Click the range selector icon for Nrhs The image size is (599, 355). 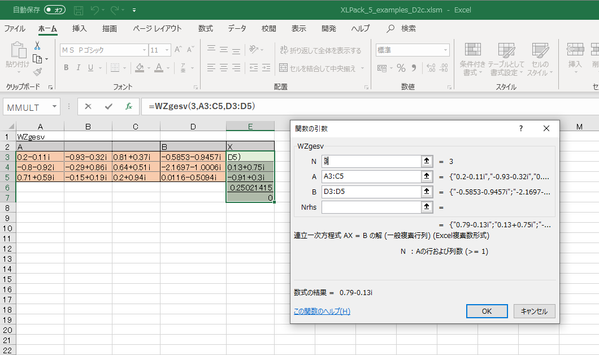click(x=427, y=207)
